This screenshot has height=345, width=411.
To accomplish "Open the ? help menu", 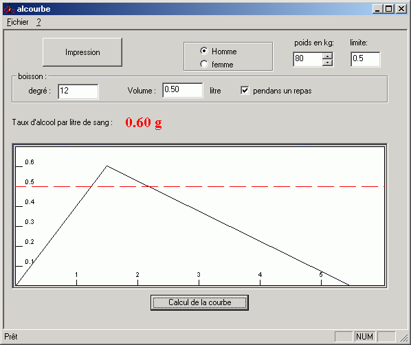I will point(38,22).
